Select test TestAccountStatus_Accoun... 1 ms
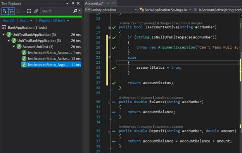This screenshot has width=242, height=153. (x=51, y=52)
